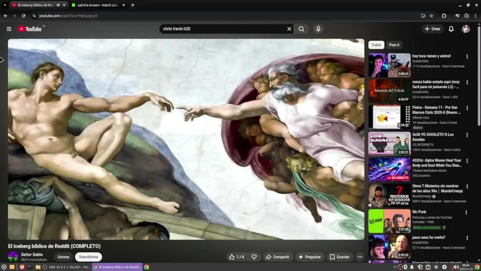The image size is (481, 271).
Task: Open options for '3x36 YO XAVALETO'
Action: tap(467, 135)
